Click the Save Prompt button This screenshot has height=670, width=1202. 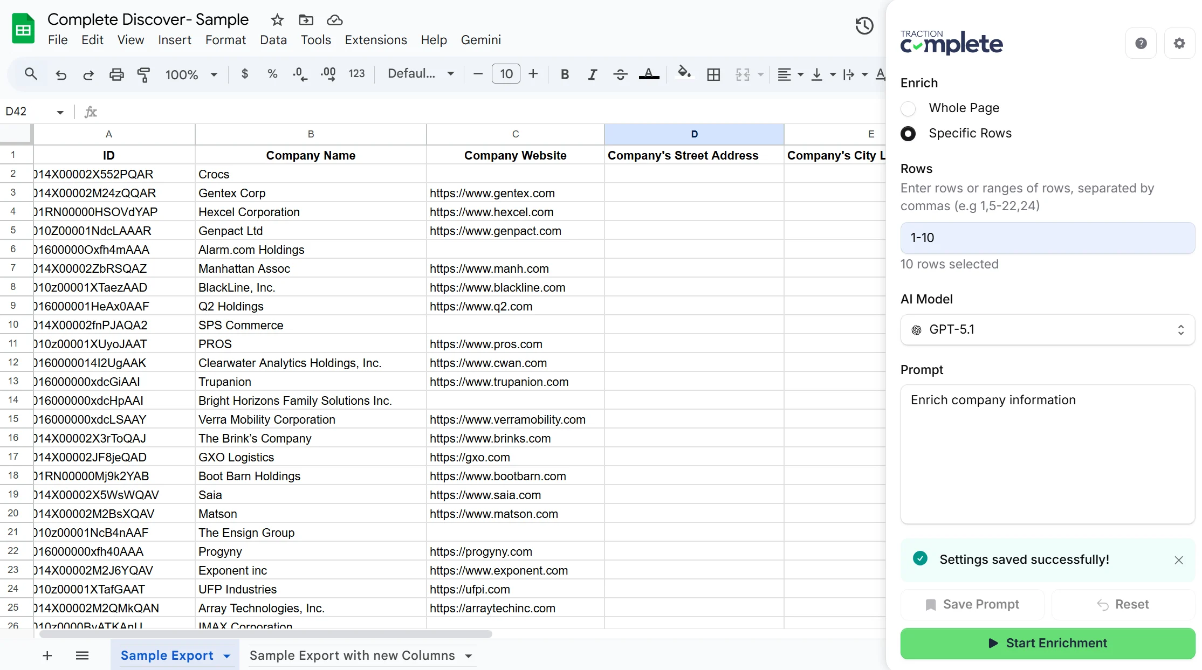click(x=972, y=604)
